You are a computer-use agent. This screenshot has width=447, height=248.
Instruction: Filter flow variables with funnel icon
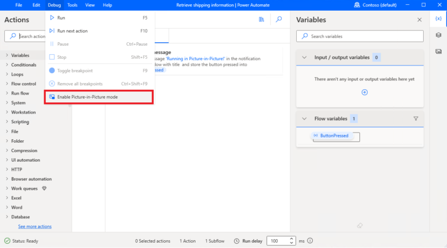pos(415,118)
